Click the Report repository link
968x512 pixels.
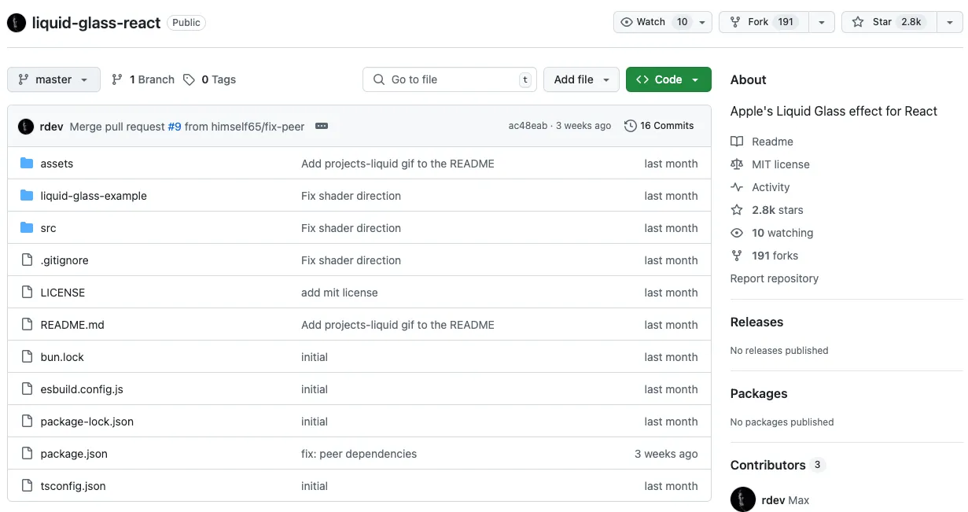pyautogui.click(x=774, y=278)
